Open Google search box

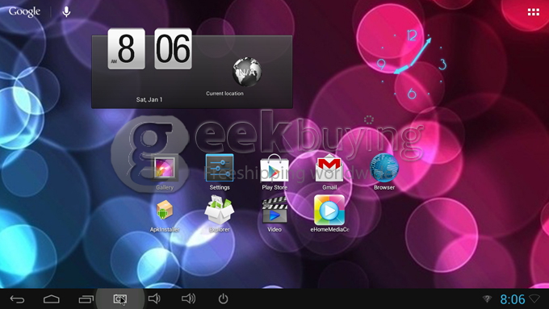24,11
